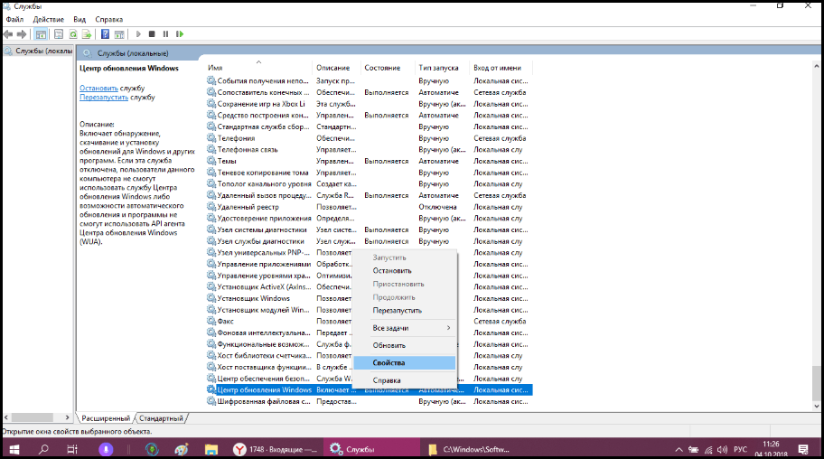The image size is (824, 459).
Task: Click gear icon next to Установщик Windows
Action: [x=211, y=298]
